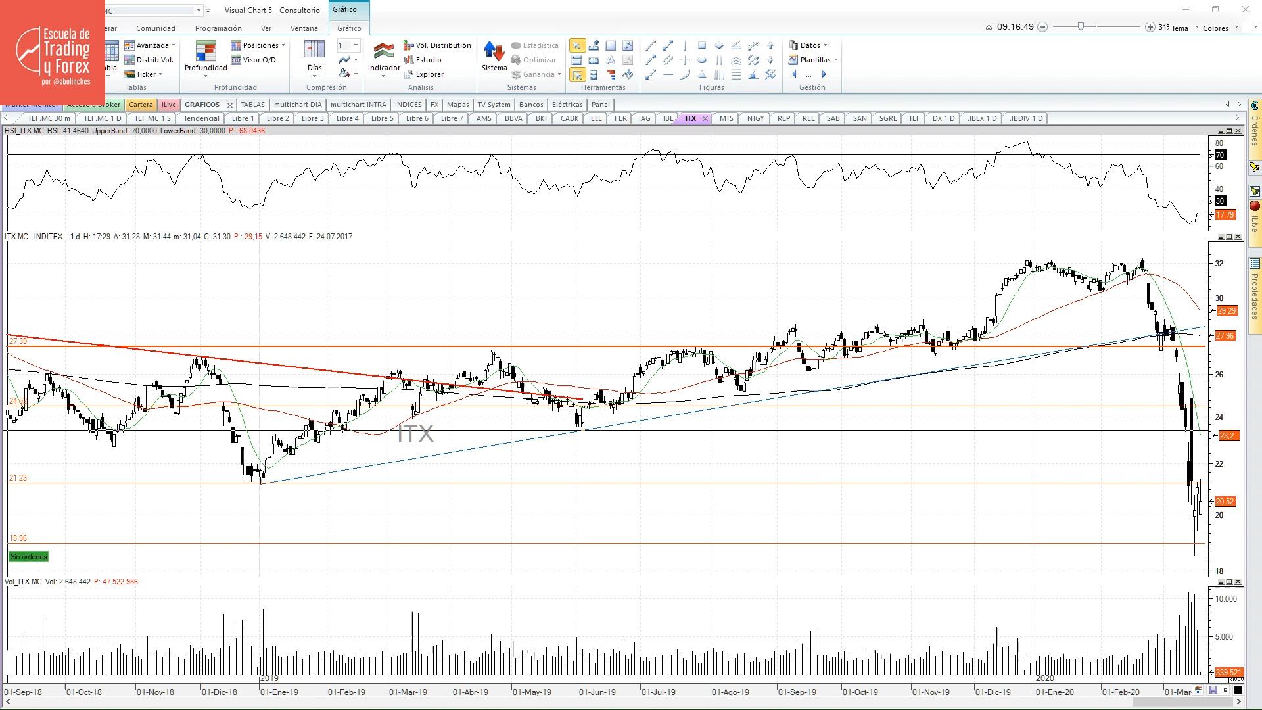Select the arc curve figure
Viewport: 1262px width, 710px height.
coord(685,74)
